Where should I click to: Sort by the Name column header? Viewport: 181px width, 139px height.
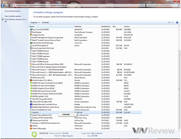[51, 26]
